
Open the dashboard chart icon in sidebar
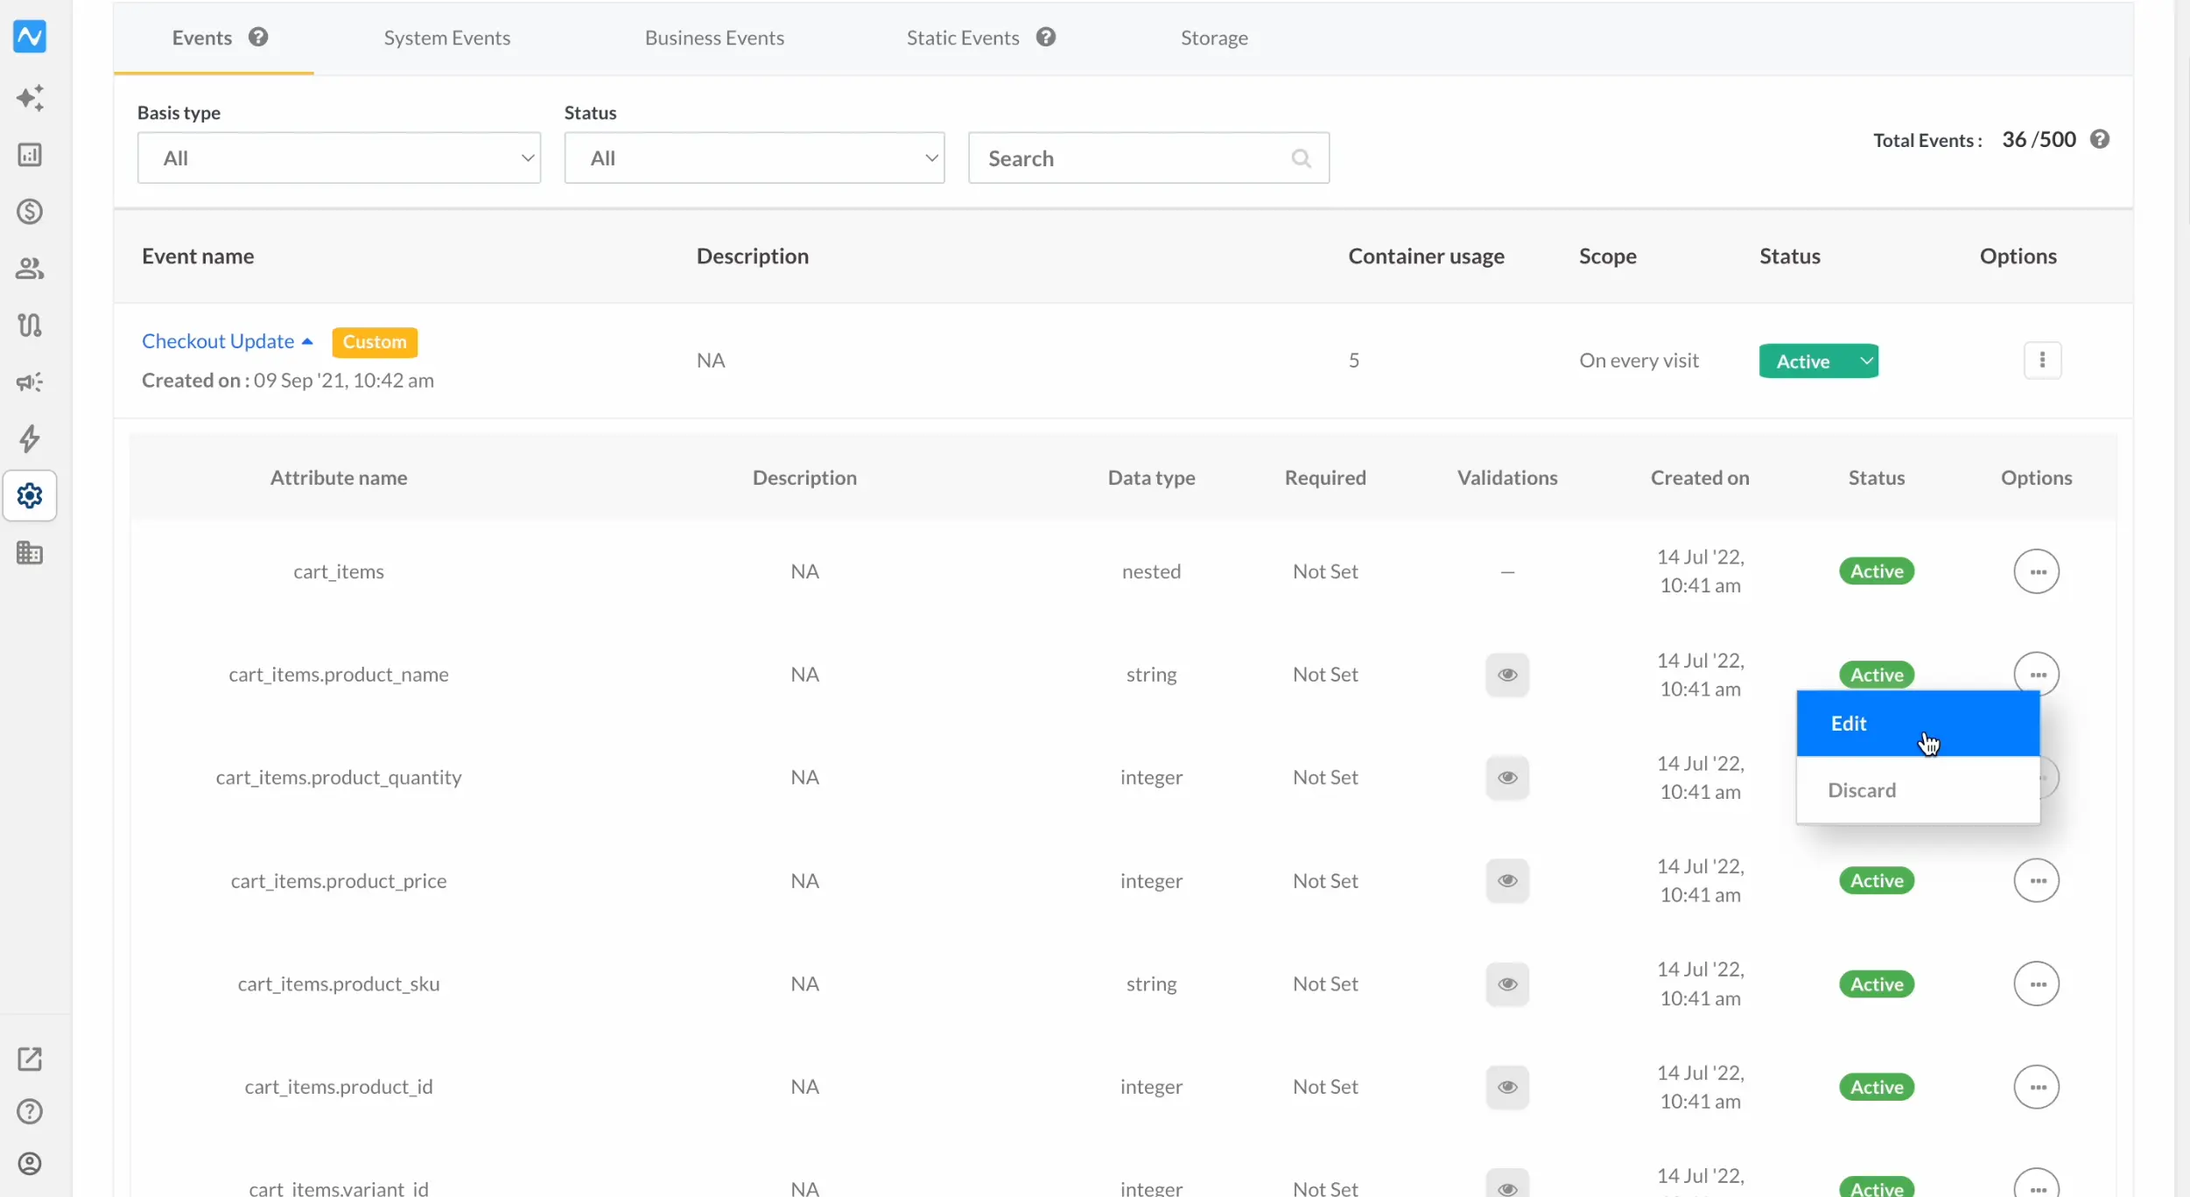tap(30, 155)
